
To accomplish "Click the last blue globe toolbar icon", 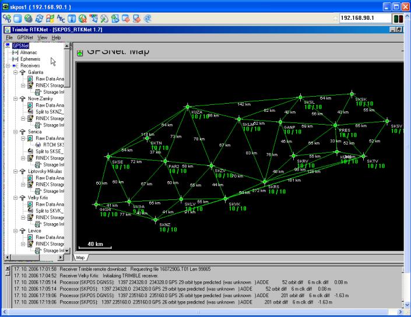I will [x=147, y=18].
